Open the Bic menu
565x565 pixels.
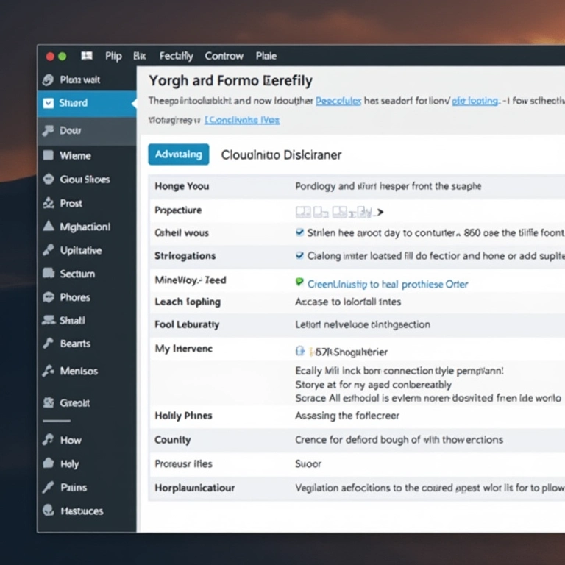[140, 56]
